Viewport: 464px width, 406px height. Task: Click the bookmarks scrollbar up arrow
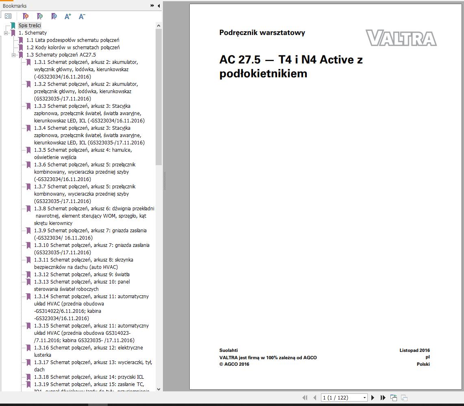tap(158, 26)
